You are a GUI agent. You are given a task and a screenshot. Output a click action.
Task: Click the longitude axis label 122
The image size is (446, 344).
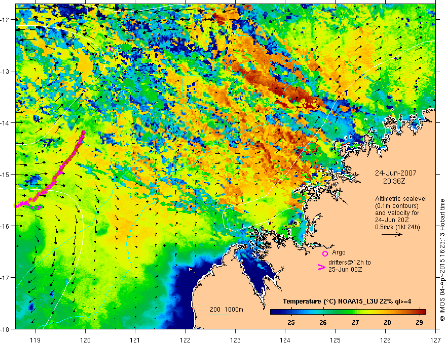tap(185, 340)
